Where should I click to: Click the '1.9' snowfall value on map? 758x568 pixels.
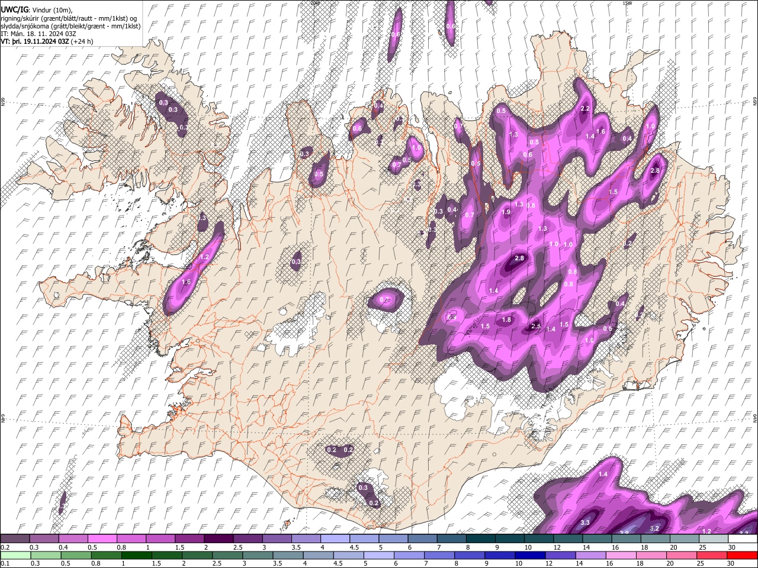(x=506, y=212)
